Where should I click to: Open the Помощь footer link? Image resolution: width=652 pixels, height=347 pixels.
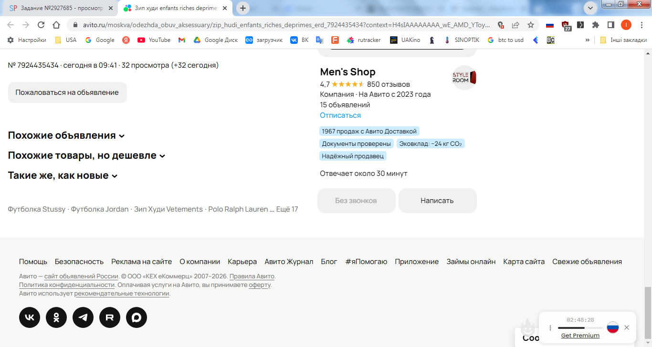33,262
